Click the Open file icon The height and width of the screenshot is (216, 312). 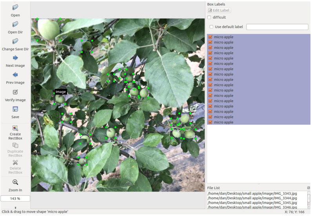pyautogui.click(x=15, y=7)
